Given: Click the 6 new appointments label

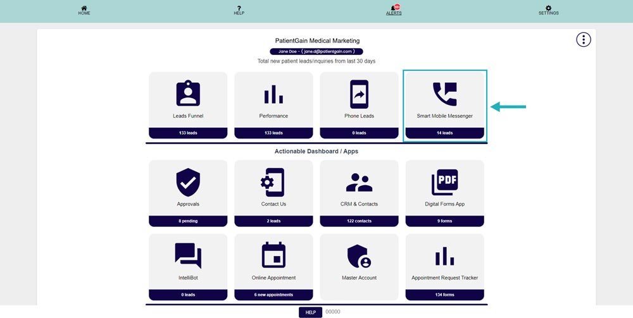Looking at the screenshot, I should [273, 295].
